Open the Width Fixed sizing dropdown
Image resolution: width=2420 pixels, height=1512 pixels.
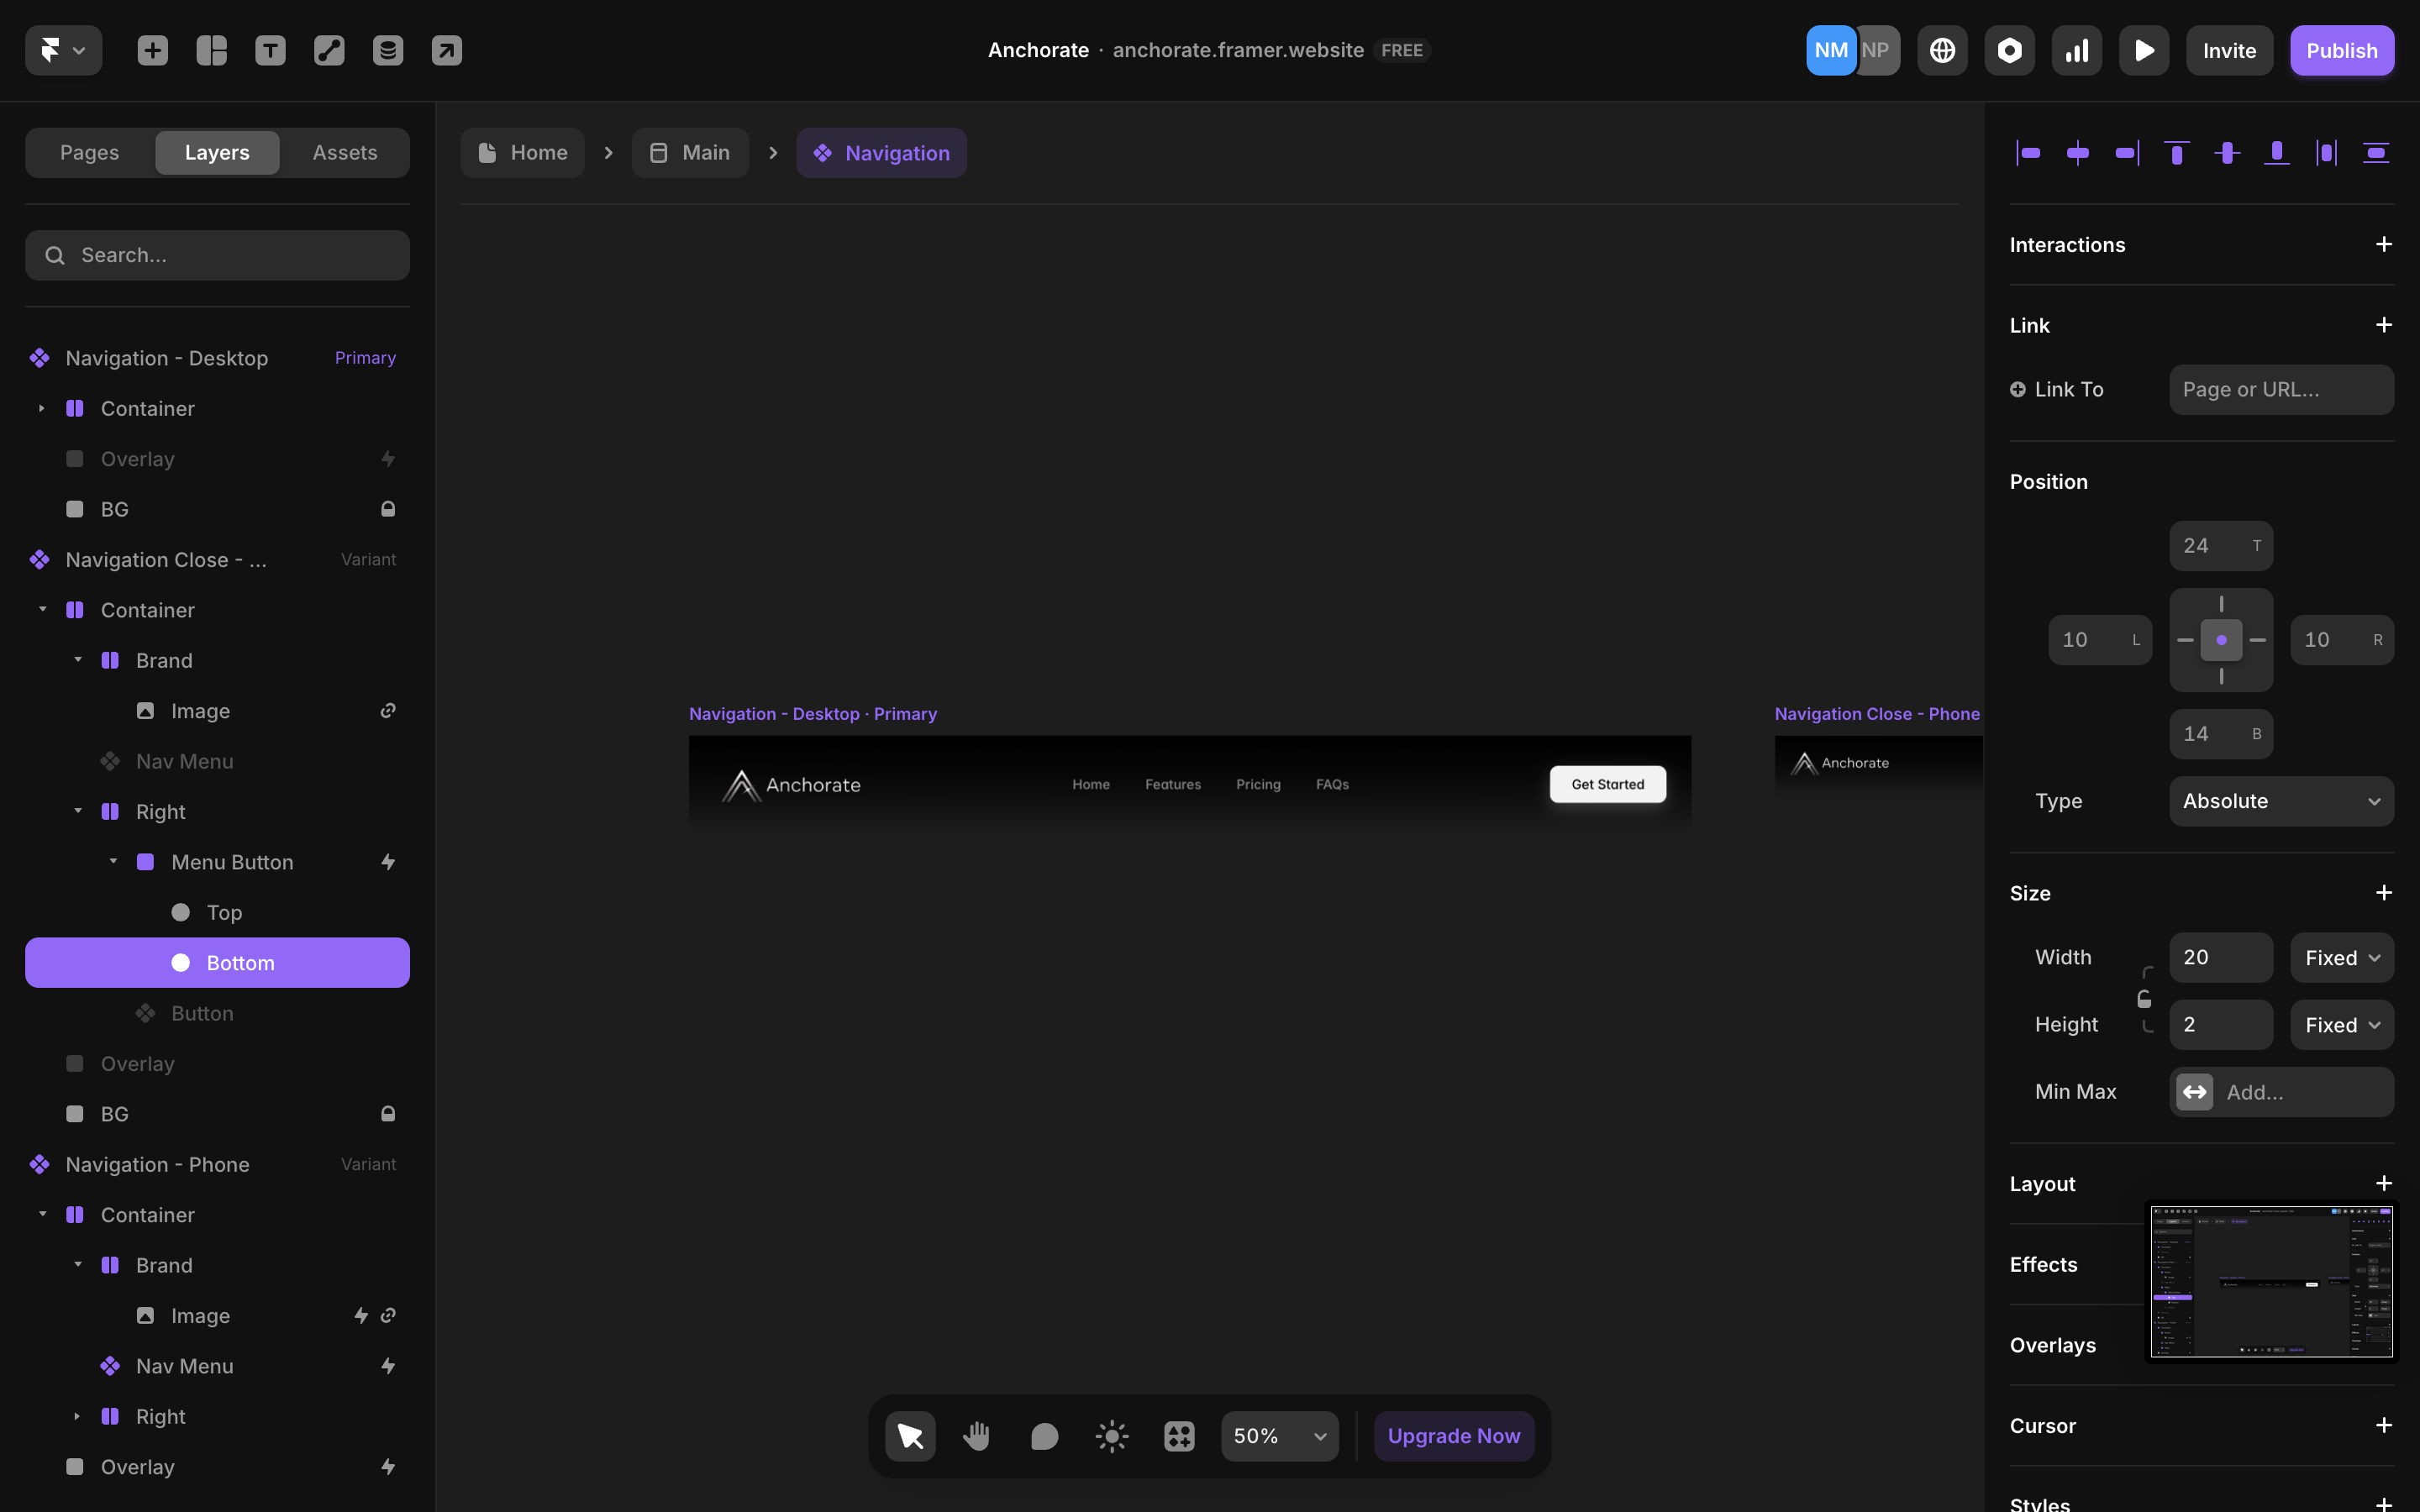point(2341,958)
